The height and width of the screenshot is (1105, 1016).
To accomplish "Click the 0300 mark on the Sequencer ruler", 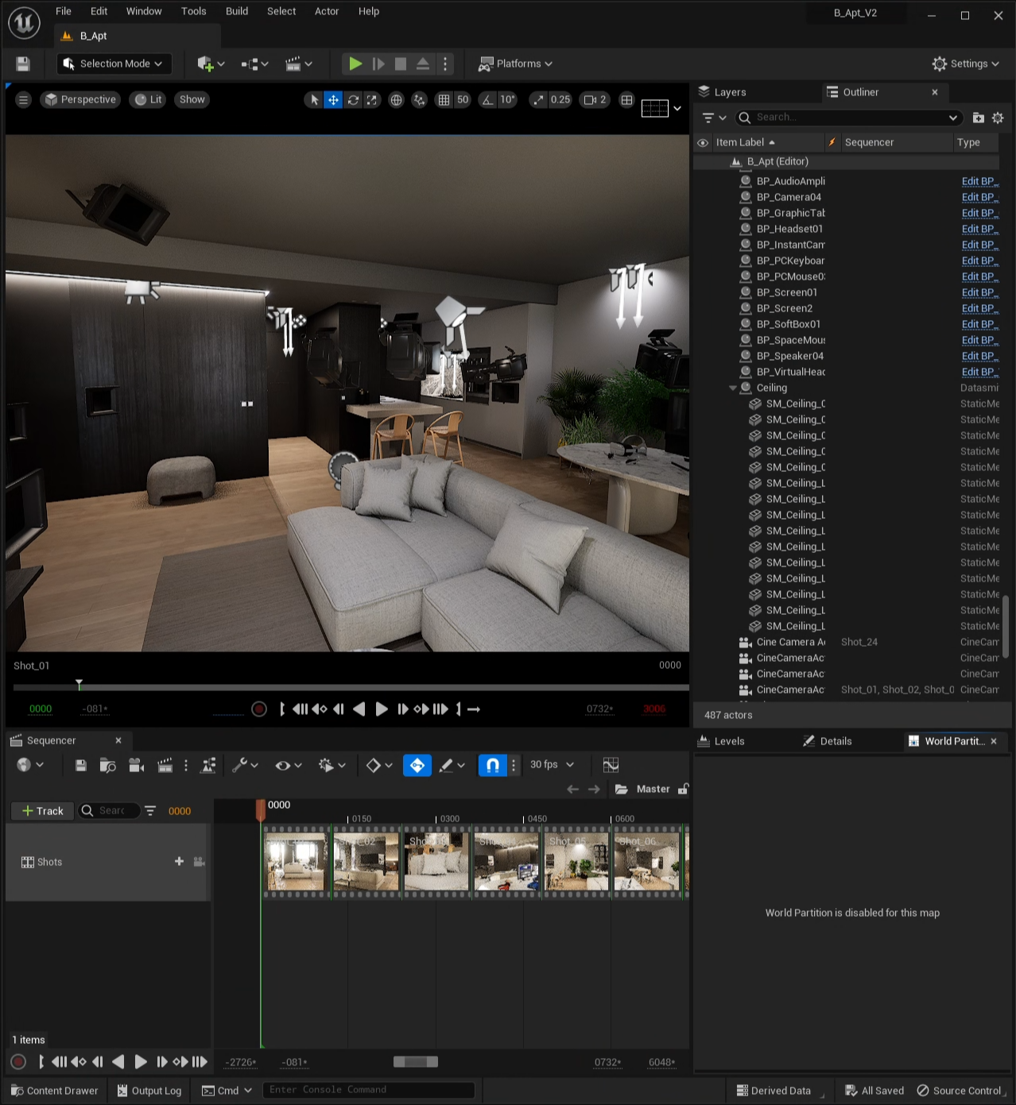I will coord(449,819).
